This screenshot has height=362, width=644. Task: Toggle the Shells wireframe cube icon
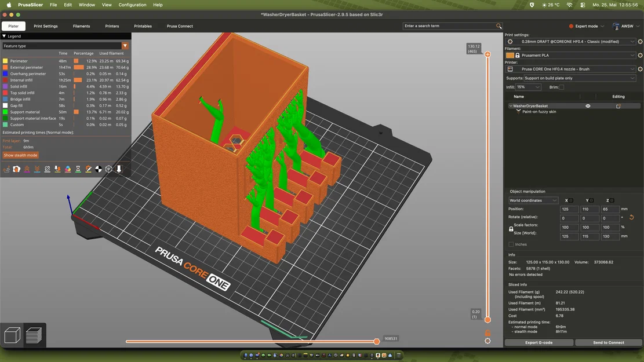tap(109, 169)
